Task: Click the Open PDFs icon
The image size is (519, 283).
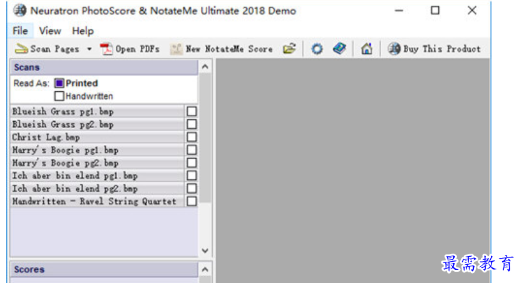Action: click(106, 49)
